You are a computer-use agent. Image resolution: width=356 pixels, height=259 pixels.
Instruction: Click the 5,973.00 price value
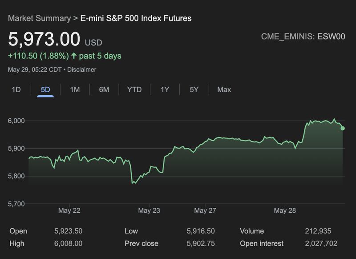44,39
